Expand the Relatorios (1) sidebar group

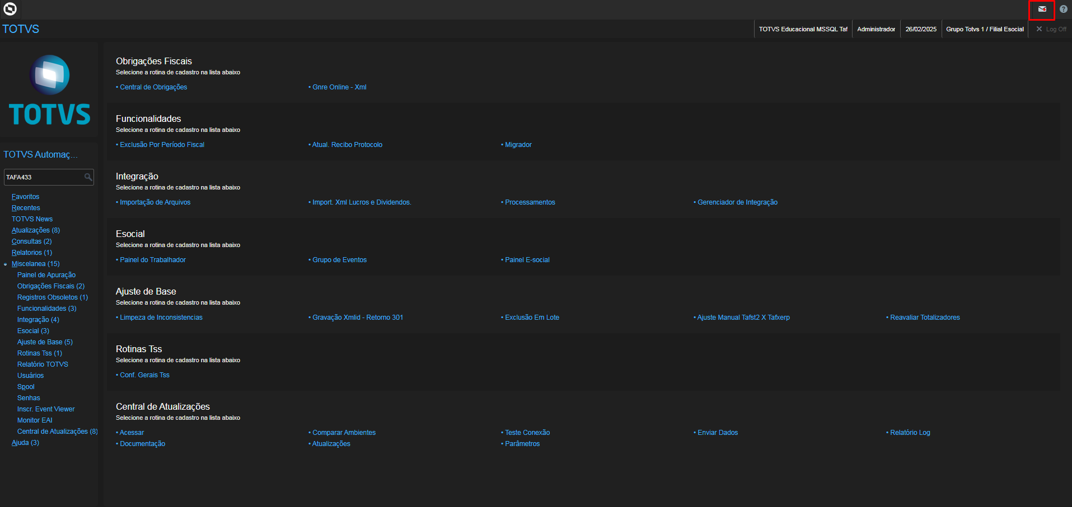(32, 253)
